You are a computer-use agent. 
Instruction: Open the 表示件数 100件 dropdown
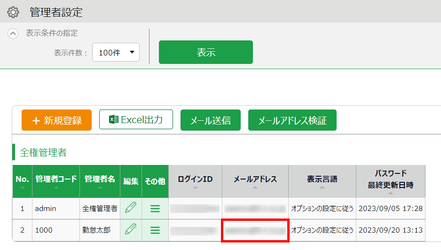coord(116,53)
